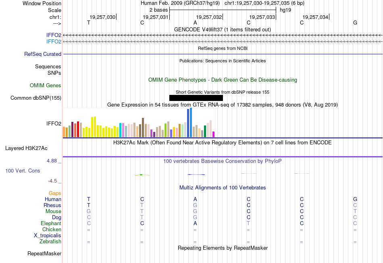Viewport: 383px width, 263px height.
Task: Click the 19,257,034 position label
Action: point(315,17)
